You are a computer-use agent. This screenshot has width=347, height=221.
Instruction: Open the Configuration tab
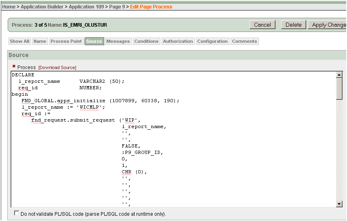point(212,41)
